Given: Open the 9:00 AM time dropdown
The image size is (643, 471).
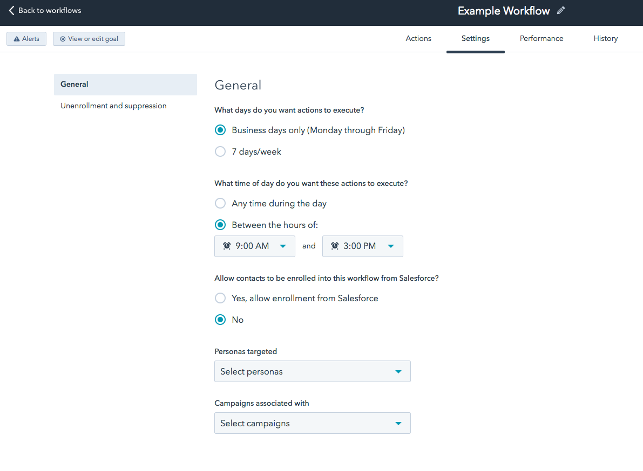Looking at the screenshot, I should 254,246.
